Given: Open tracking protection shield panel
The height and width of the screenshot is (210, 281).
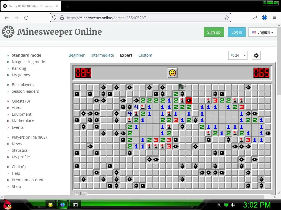Looking at the screenshot, I should point(54,17).
